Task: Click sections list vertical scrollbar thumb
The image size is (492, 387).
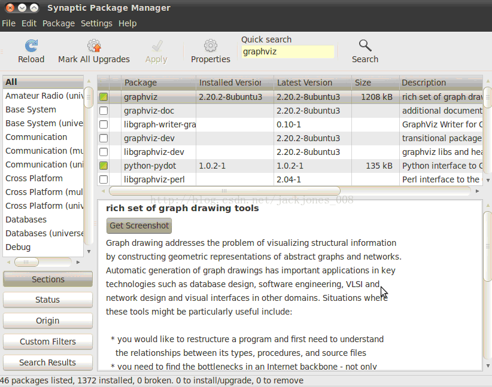Action: coord(89,97)
